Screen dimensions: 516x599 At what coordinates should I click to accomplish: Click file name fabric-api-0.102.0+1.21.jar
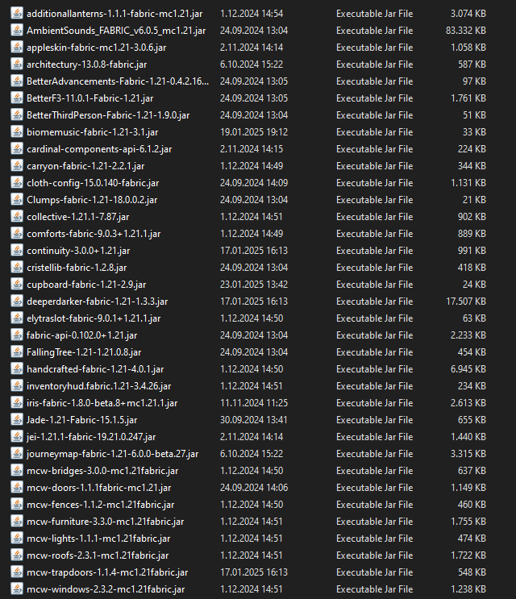[81, 335]
